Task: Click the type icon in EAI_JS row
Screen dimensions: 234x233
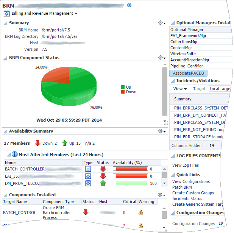Action: tap(88, 176)
